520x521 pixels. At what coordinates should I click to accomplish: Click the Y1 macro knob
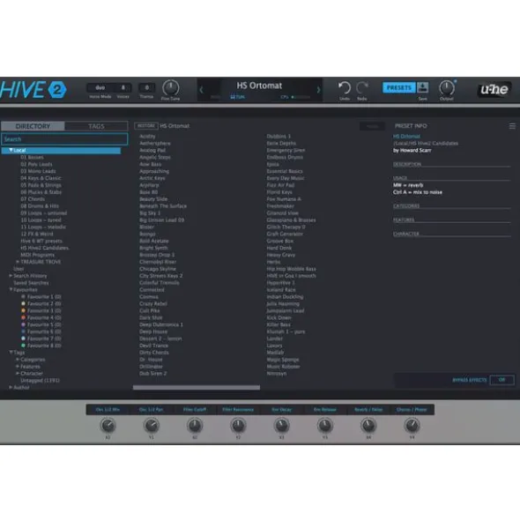click(152, 425)
